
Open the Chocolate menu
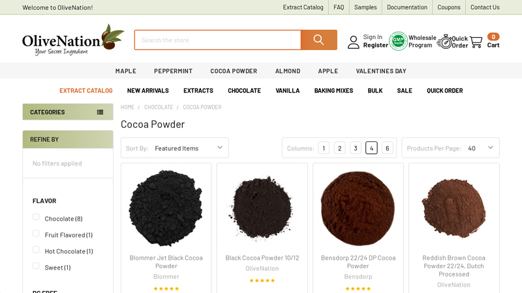coord(244,91)
